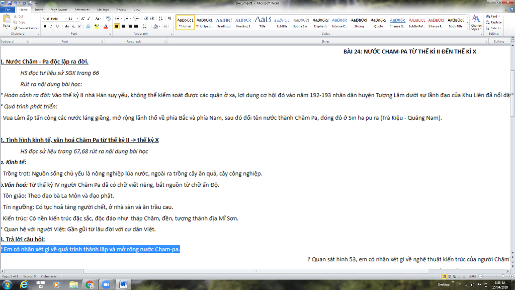The image size is (515, 290).
Task: Switch to Insert tab
Action: click(39, 10)
